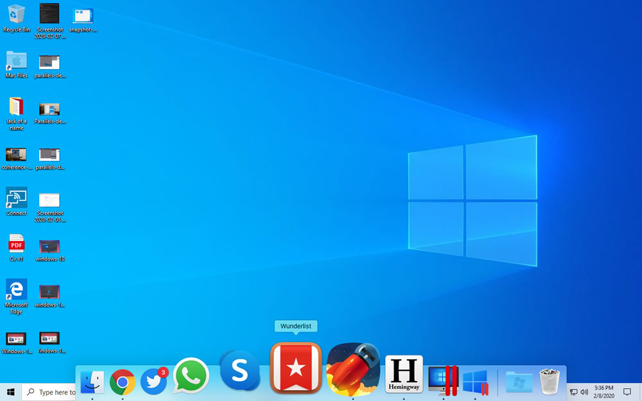Open the clock showing 5:36 PM
This screenshot has height=401, width=642.
click(604, 392)
